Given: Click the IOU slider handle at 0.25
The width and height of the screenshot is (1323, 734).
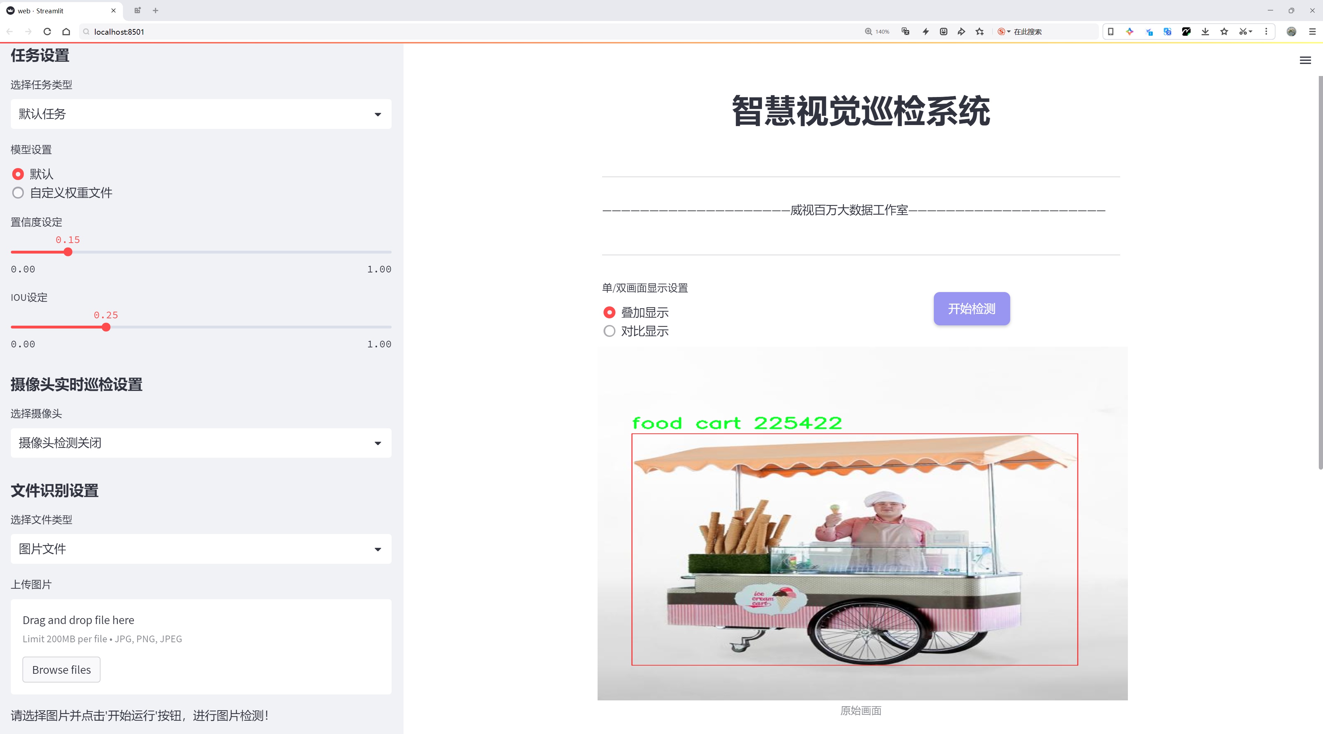Looking at the screenshot, I should [106, 327].
